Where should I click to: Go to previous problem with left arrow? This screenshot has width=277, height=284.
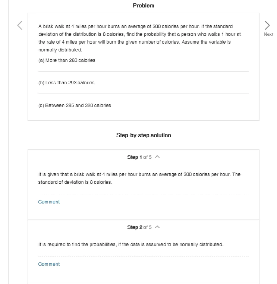(x=20, y=25)
